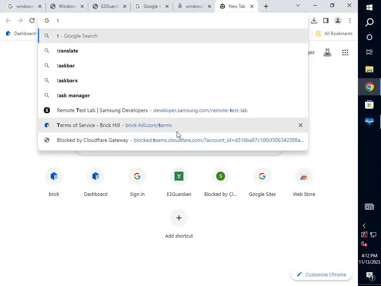This screenshot has width=381, height=286.
Task: Open the Dashboard shortcut tile
Action: tap(96, 182)
